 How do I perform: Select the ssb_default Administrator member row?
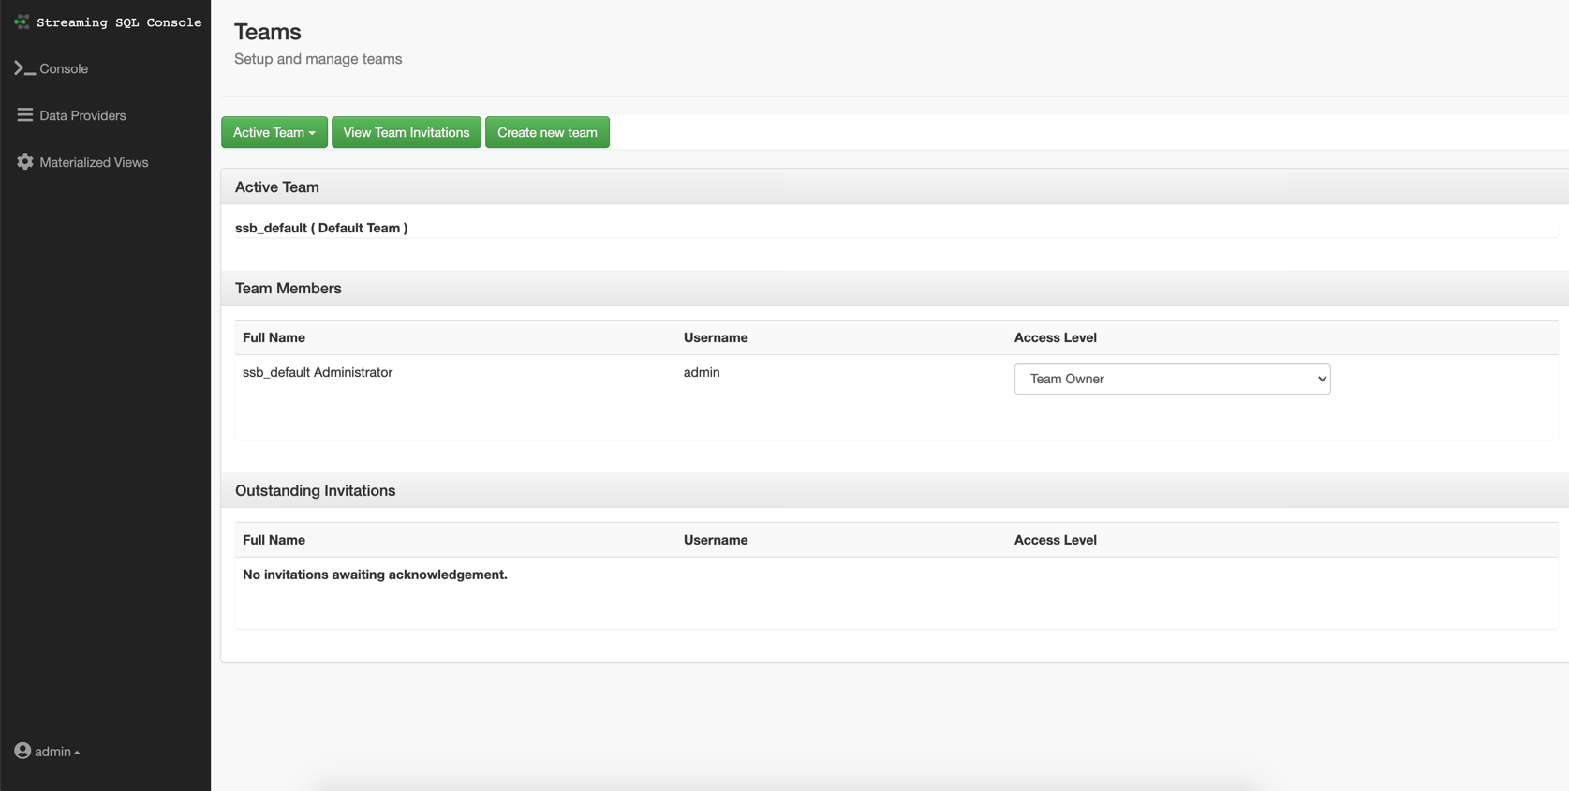[x=318, y=372]
